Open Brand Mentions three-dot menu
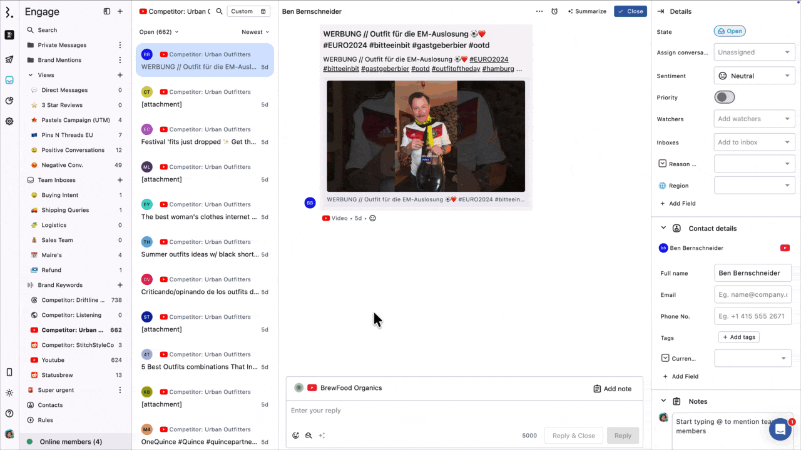 [120, 60]
